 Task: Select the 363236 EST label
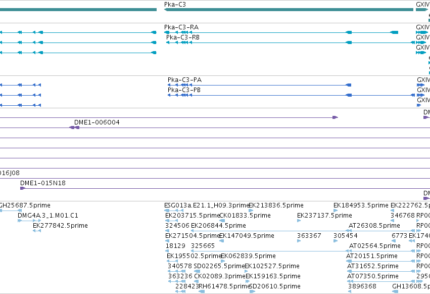click(180, 276)
